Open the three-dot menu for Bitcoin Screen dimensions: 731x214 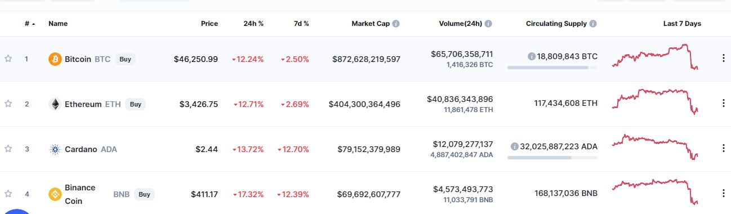tap(724, 59)
